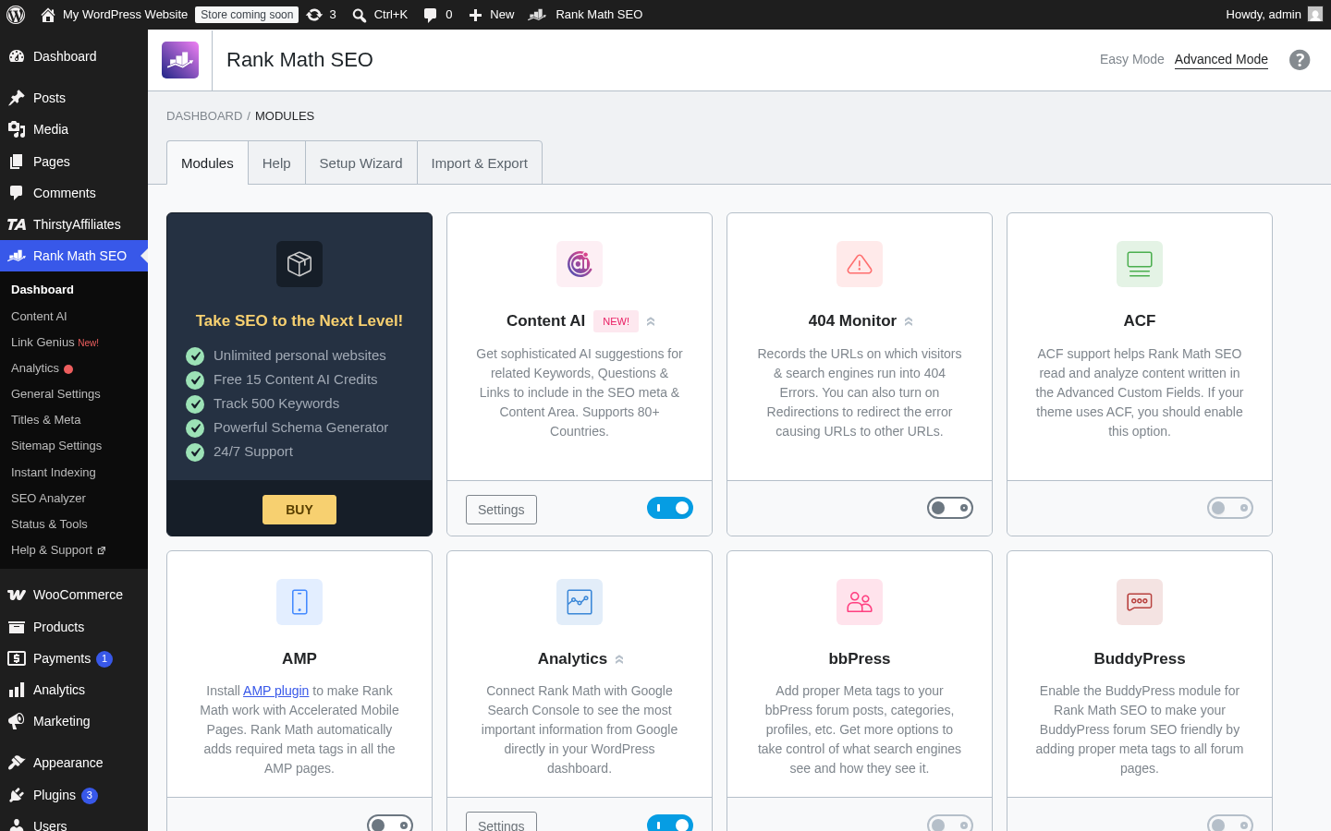The height and width of the screenshot is (831, 1331).
Task: Click the comments bubble icon in admin bar
Action: pos(430,15)
